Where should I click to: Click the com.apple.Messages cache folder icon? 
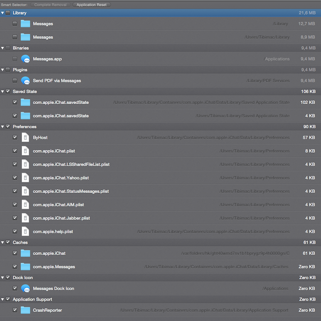pyautogui.click(x=25, y=266)
